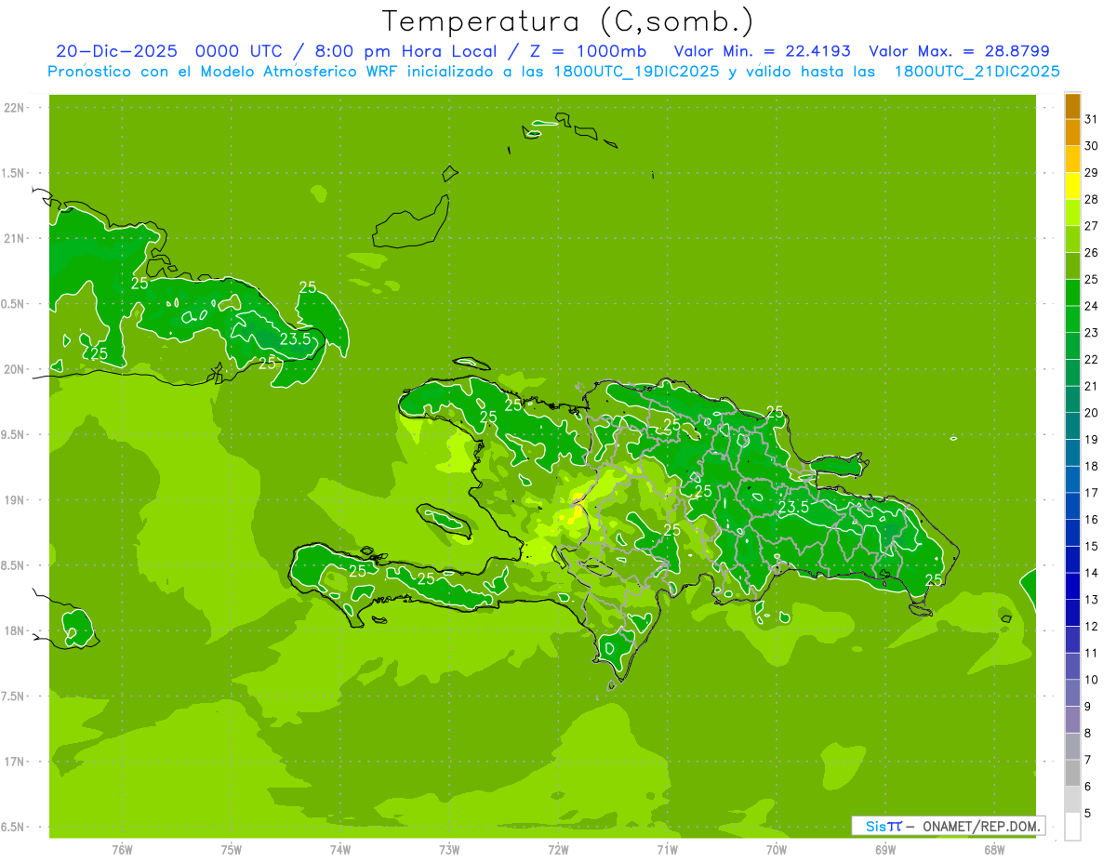Click the 23.5 contour label over Dominican Republic
Screen dimensions: 1116x862
pos(793,507)
